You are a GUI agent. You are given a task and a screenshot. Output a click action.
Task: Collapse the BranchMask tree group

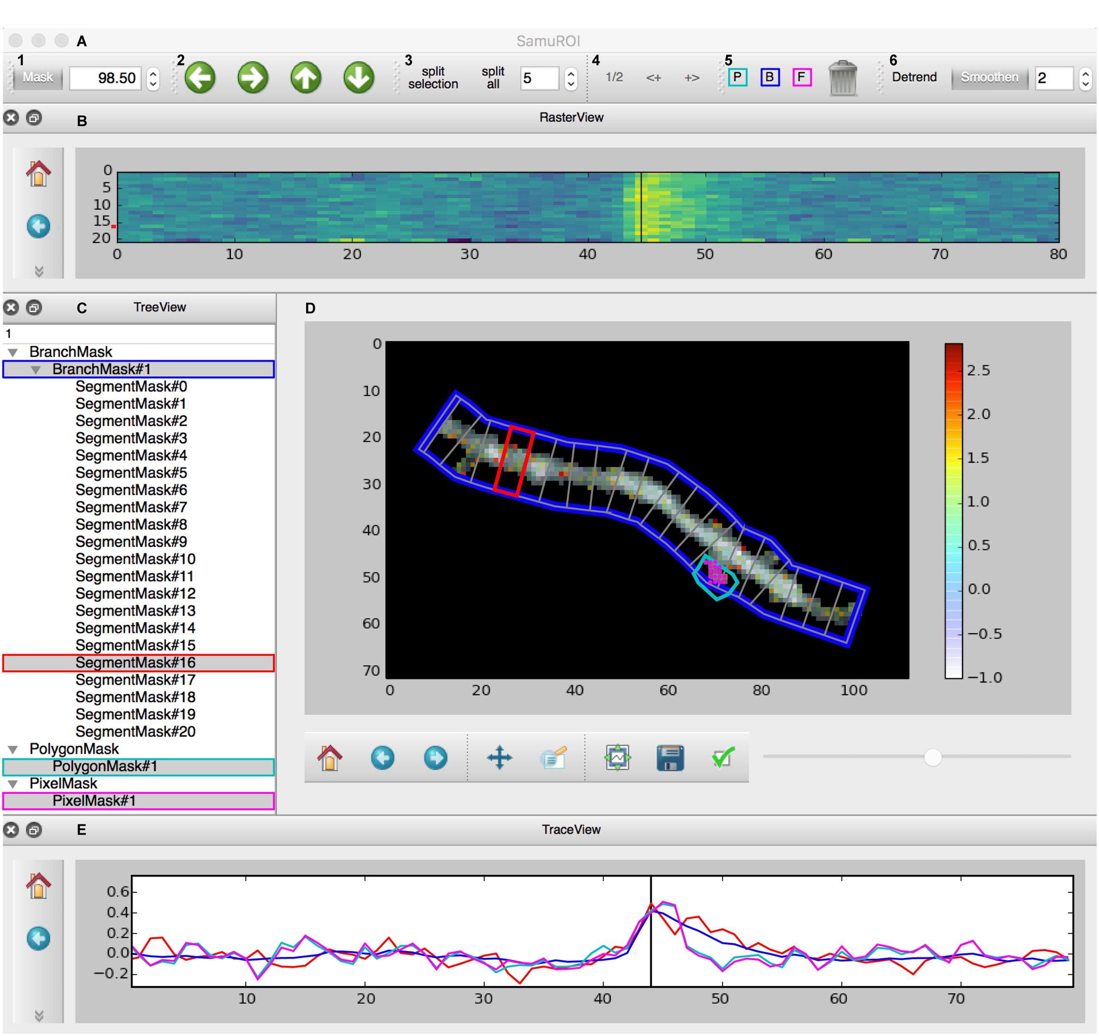pyautogui.click(x=13, y=352)
